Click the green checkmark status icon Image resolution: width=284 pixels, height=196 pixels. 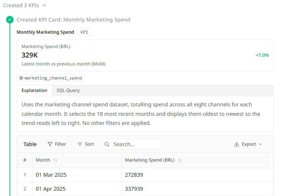click(10, 20)
